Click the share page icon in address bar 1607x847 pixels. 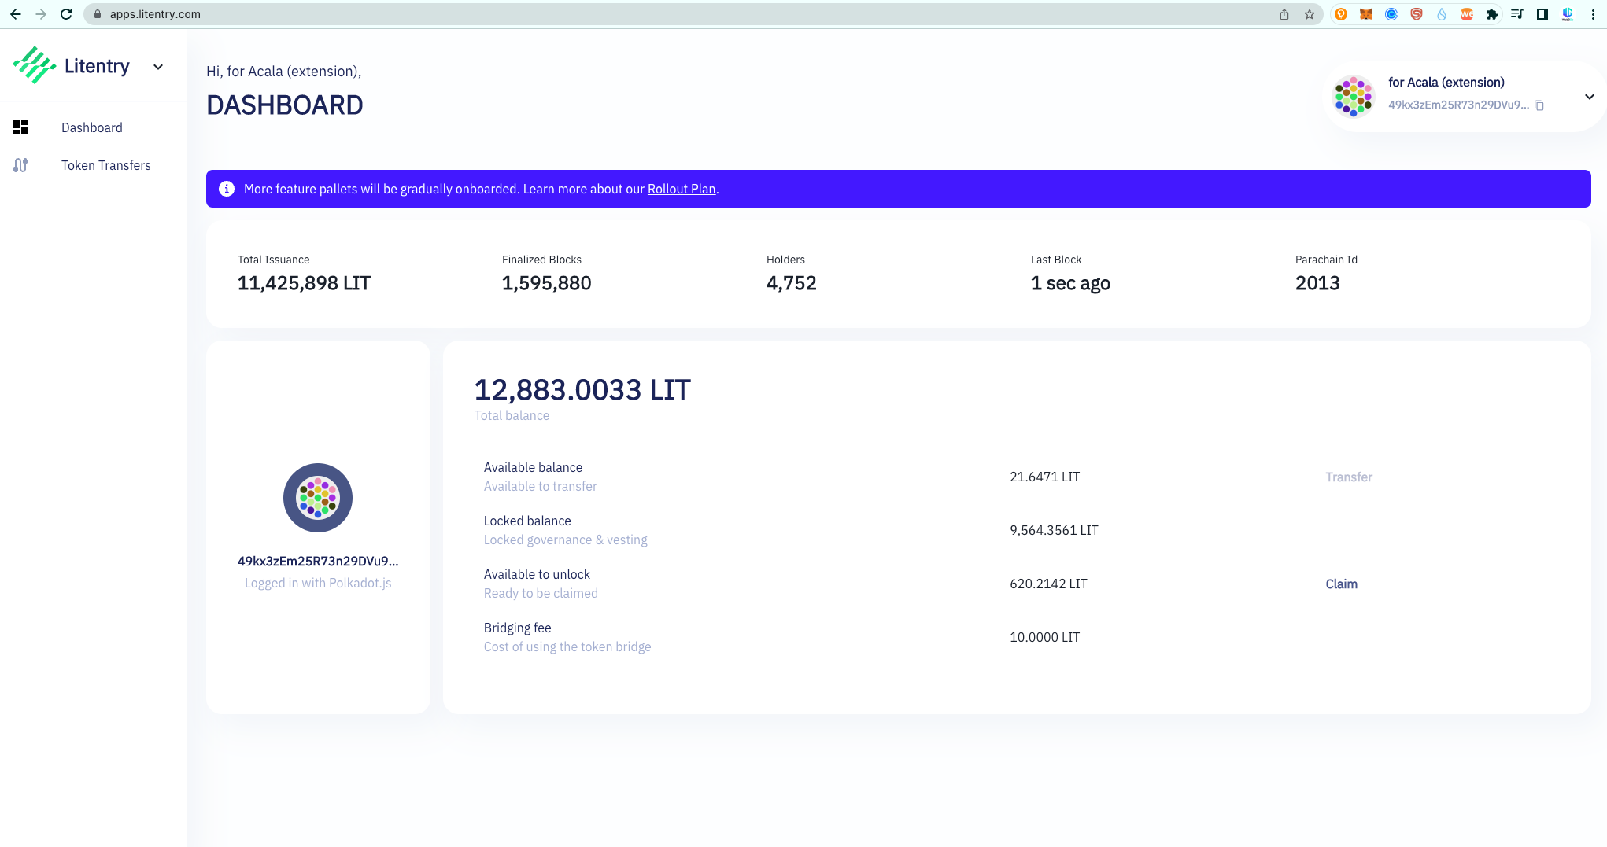click(x=1284, y=14)
